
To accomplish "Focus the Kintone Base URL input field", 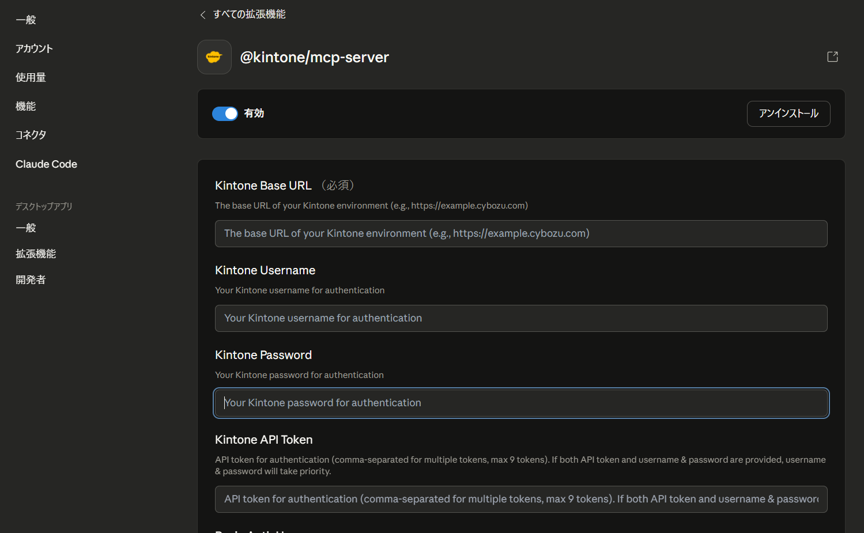I will [x=521, y=233].
